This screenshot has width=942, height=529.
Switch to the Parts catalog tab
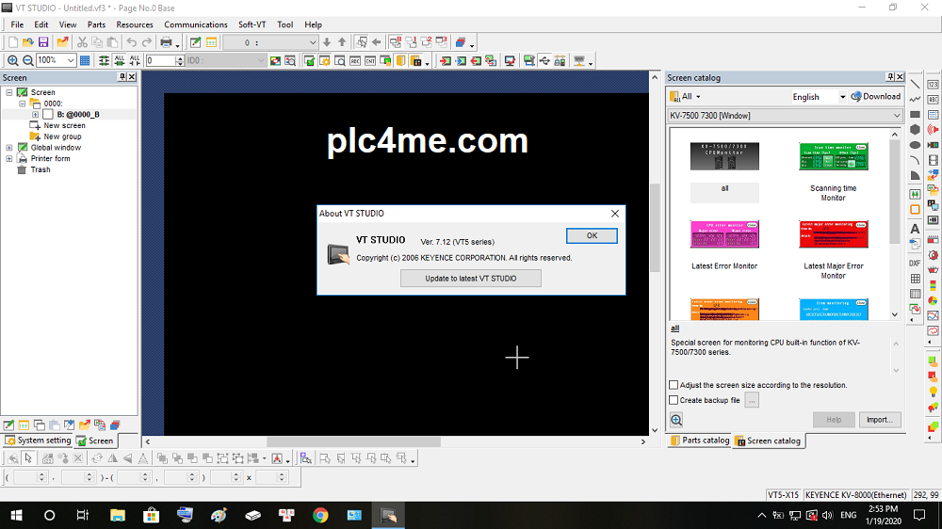click(x=699, y=441)
